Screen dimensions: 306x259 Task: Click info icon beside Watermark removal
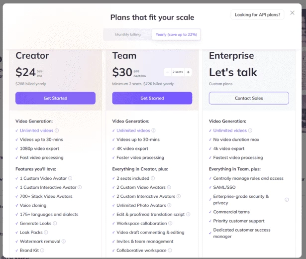(64, 242)
